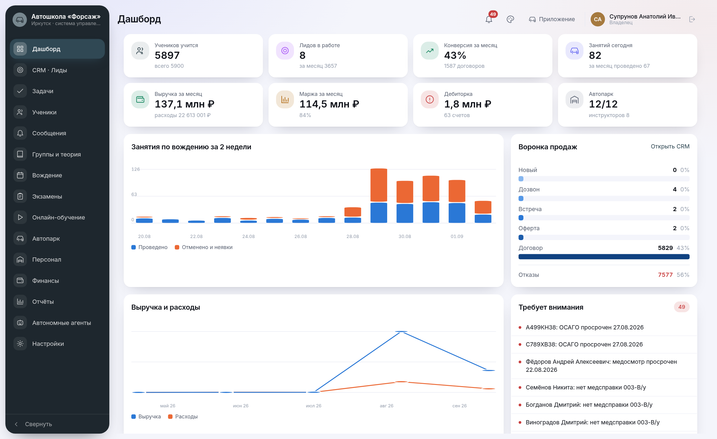Image resolution: width=717 pixels, height=439 pixels.
Task: Click the target icon on the Лидов в работе card
Action: [285, 51]
